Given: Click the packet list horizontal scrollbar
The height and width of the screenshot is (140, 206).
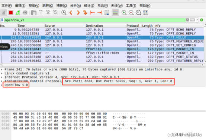Looking at the screenshot, I should pos(102,65).
